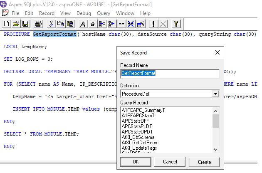This screenshot has width=262, height=173.
Task: Open the Window menu
Action: tap(125, 13)
